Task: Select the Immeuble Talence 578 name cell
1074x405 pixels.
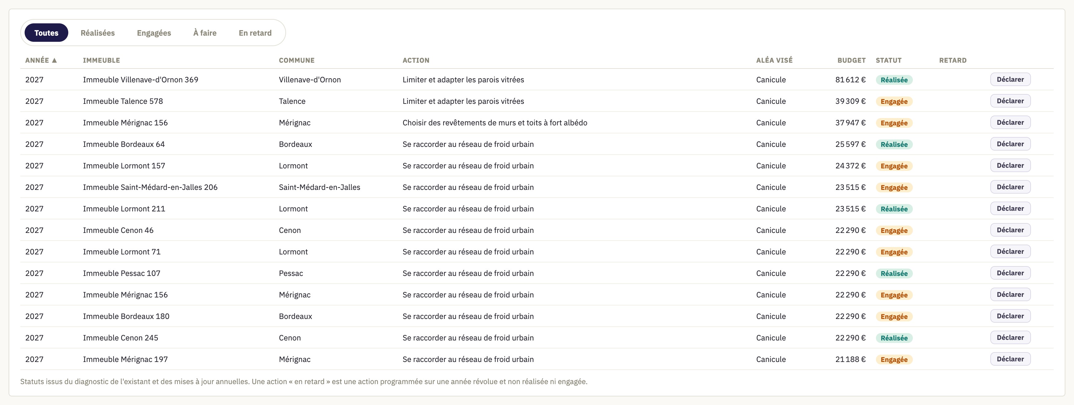Action: pos(123,101)
